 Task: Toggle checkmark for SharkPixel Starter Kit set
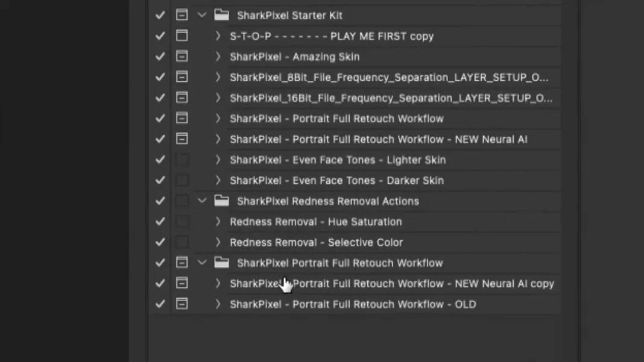160,15
